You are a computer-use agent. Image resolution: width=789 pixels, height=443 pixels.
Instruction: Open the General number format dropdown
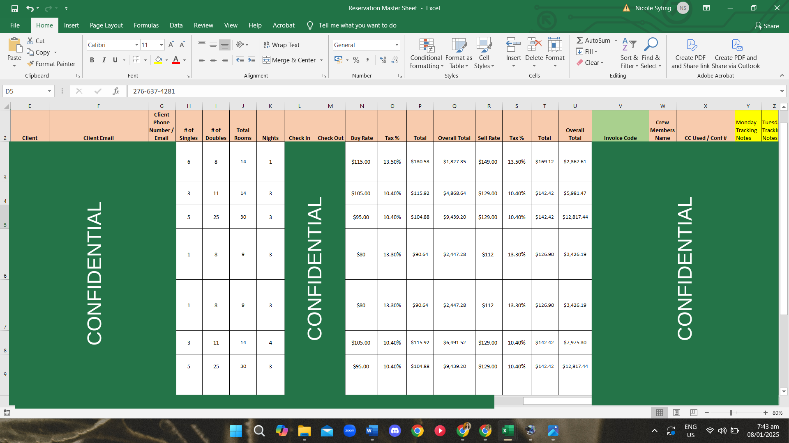[x=397, y=45]
